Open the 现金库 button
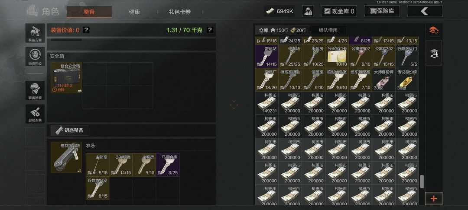 [x=339, y=11]
